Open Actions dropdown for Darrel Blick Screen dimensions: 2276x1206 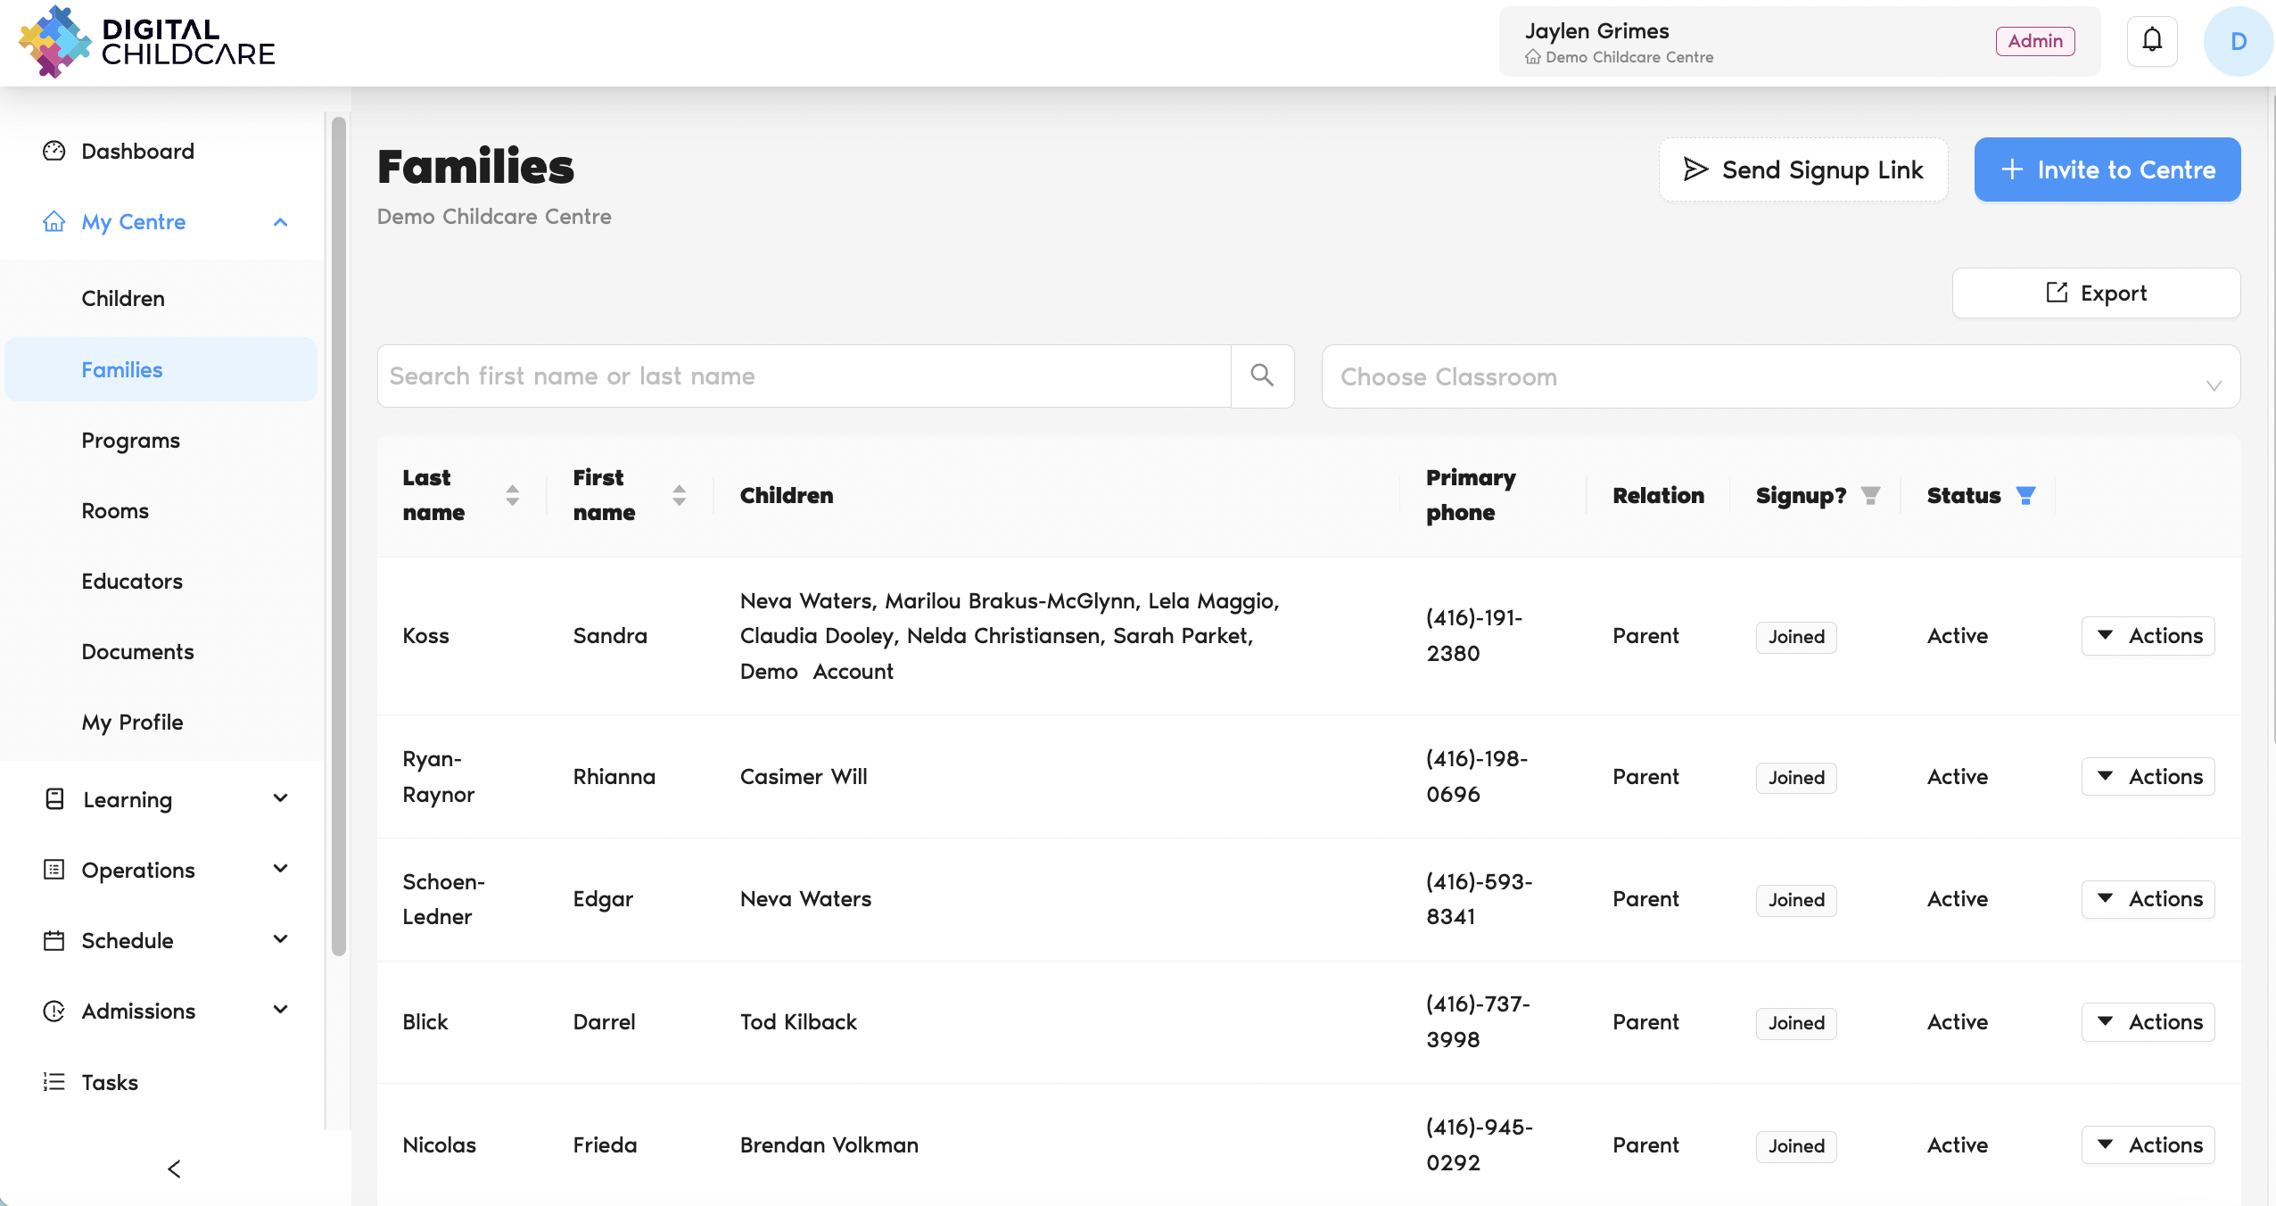point(2148,1022)
